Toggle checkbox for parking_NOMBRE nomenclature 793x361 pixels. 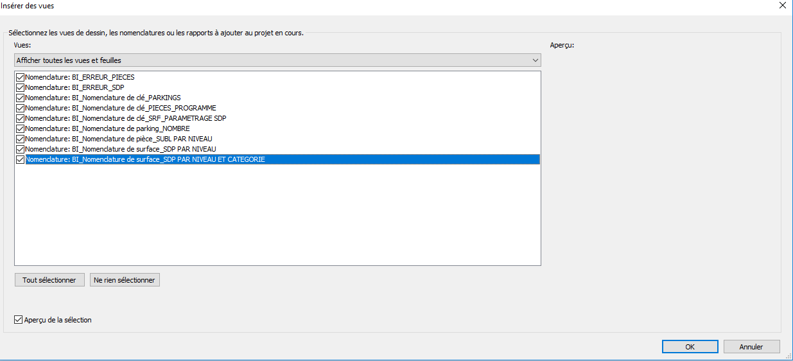tap(21, 128)
